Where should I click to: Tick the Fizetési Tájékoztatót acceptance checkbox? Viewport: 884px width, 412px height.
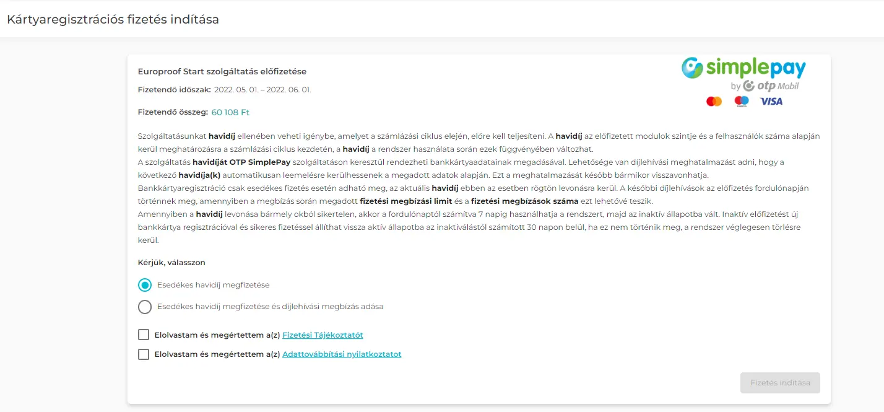pos(144,335)
